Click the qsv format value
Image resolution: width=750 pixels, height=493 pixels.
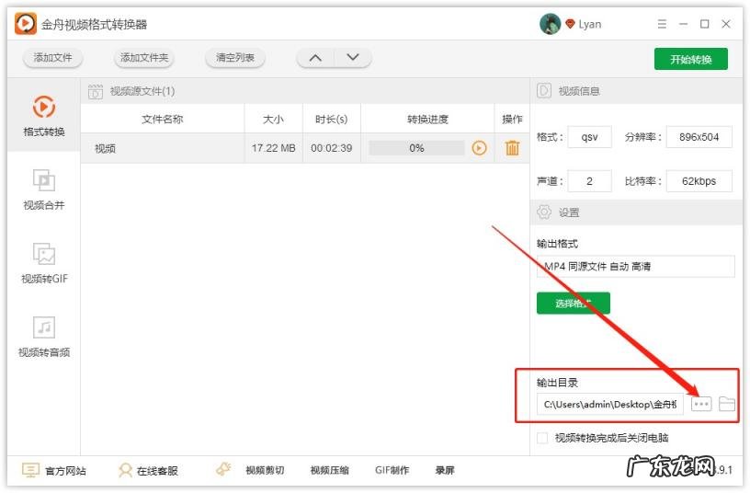(x=589, y=137)
